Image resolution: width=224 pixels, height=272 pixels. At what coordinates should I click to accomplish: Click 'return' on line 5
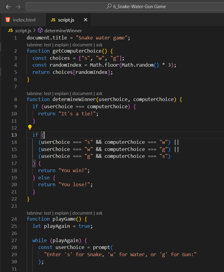[x=41, y=72]
